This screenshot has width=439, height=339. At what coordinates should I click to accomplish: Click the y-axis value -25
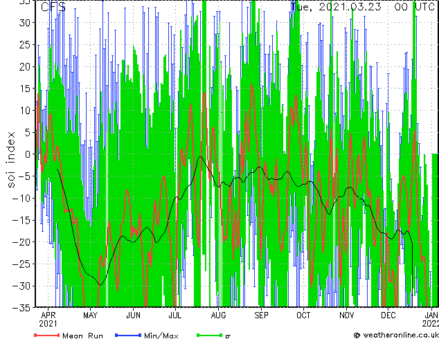[21, 264]
